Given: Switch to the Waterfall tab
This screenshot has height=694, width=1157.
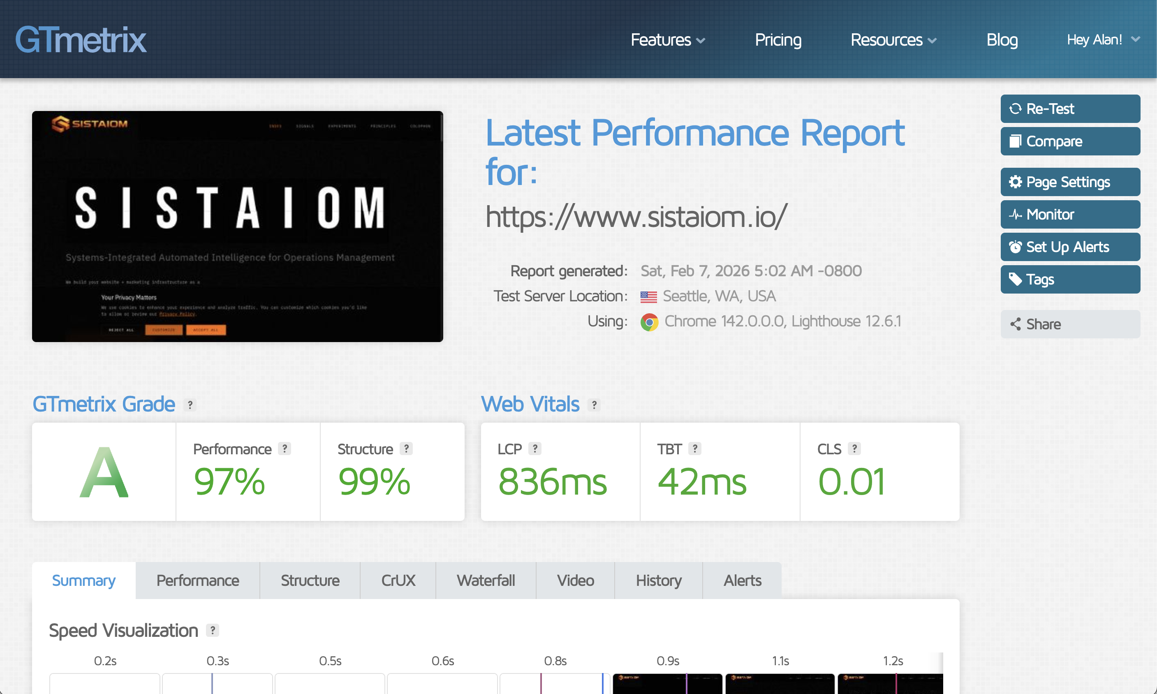Looking at the screenshot, I should 486,581.
